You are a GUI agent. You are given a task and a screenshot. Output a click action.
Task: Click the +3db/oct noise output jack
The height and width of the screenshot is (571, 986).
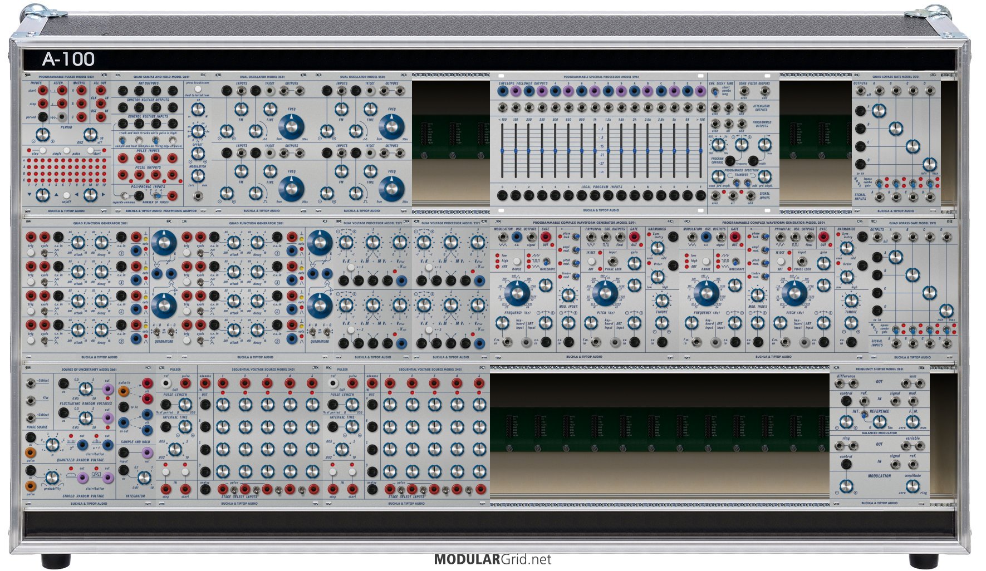pyautogui.click(x=30, y=417)
